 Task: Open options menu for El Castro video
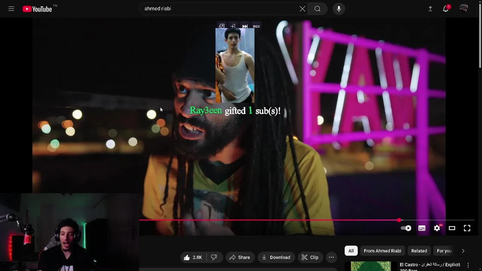[x=468, y=265]
